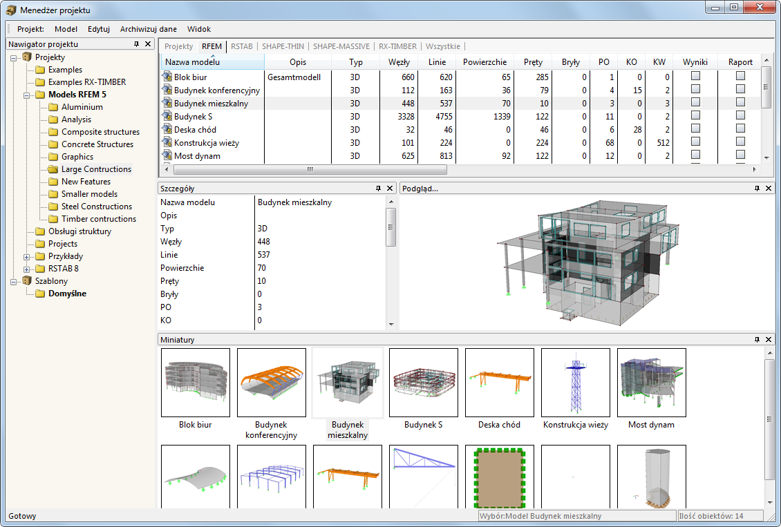Viewport: 781px width, 527px height.
Task: Open the Archiwizuj dane menu
Action: (x=149, y=29)
